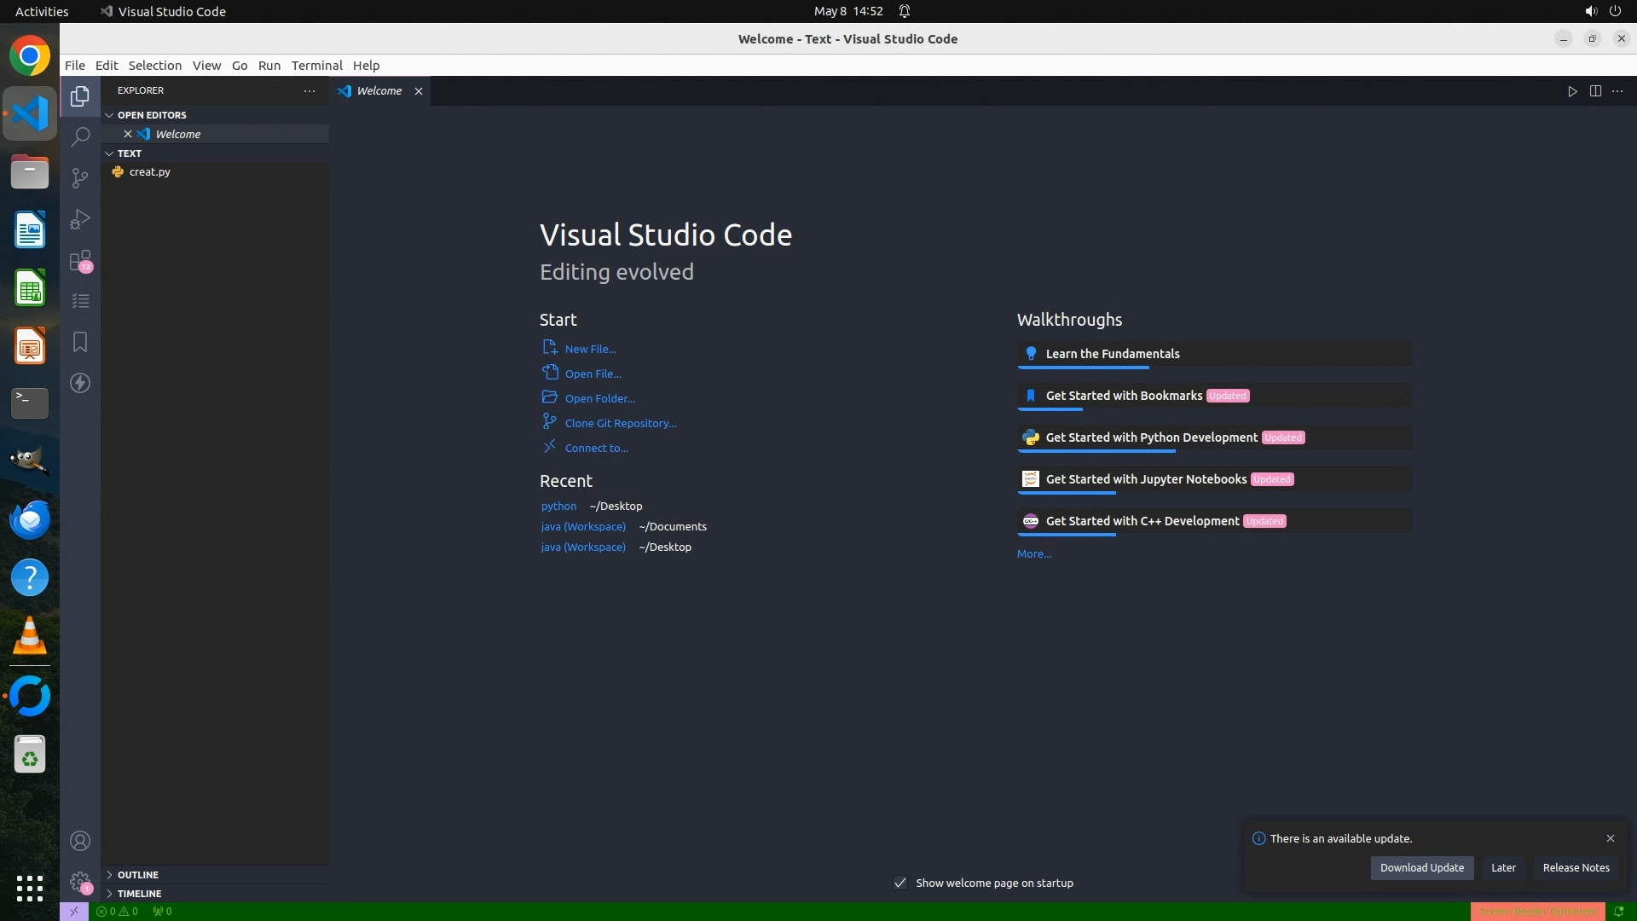The image size is (1637, 921).
Task: Click the remote window status bar icon
Action: click(x=74, y=911)
